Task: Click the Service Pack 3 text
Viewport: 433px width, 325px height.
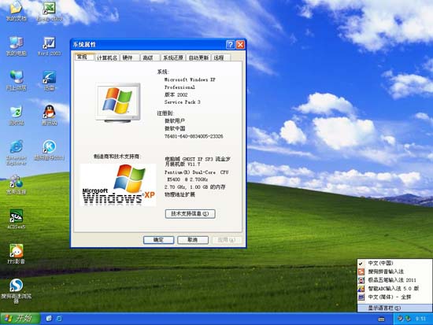Action: tap(183, 102)
